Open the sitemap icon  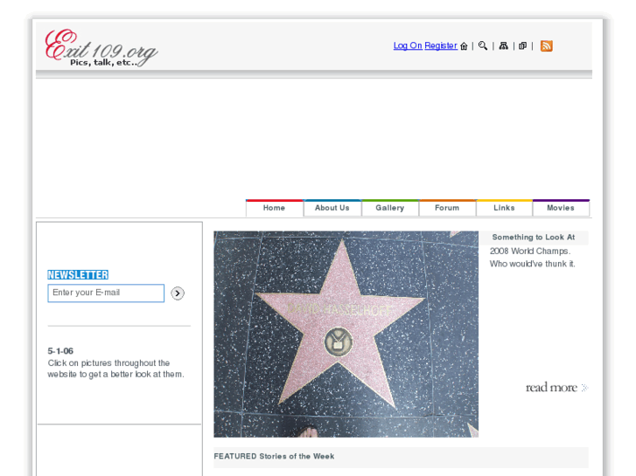[503, 45]
